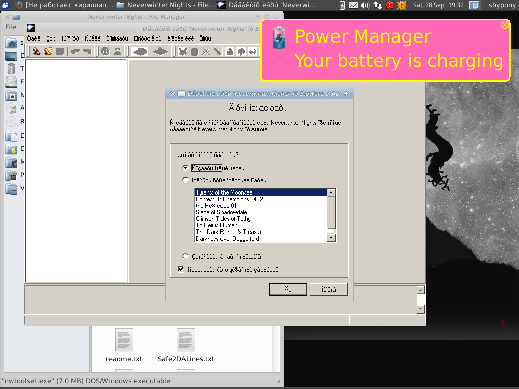This screenshot has width=519, height=389.
Task: Select 'the HeX coda 01' in the list
Action: [x=261, y=206]
